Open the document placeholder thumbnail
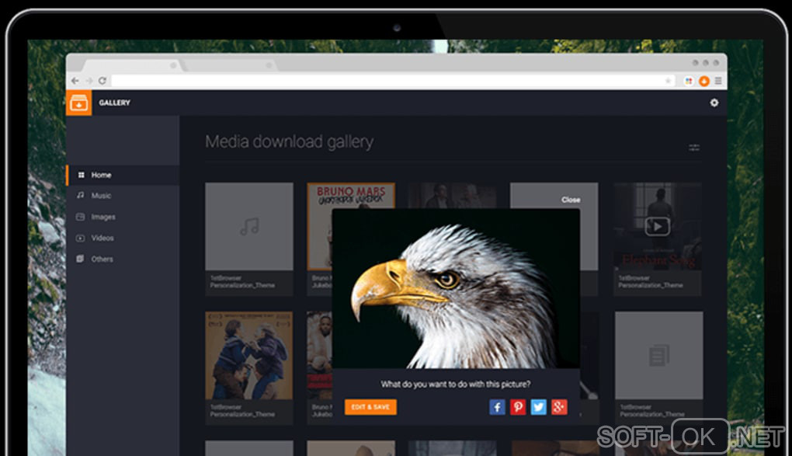 (658, 355)
